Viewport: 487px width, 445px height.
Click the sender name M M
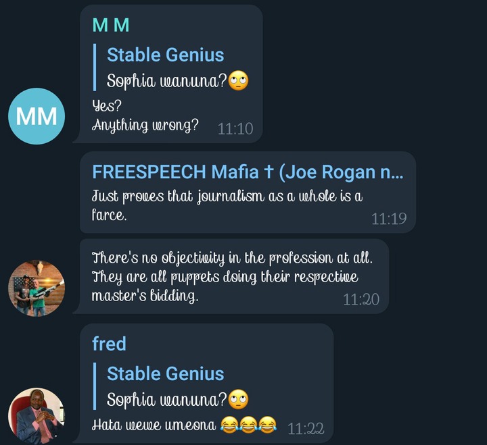click(x=110, y=25)
